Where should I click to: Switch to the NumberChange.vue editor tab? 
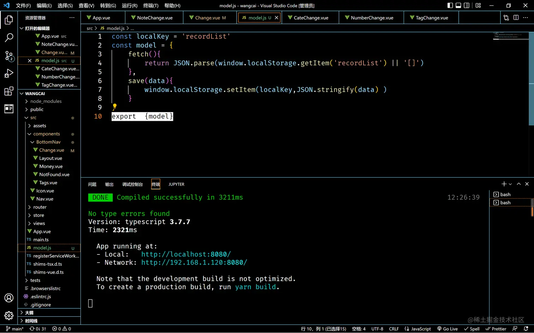click(372, 18)
